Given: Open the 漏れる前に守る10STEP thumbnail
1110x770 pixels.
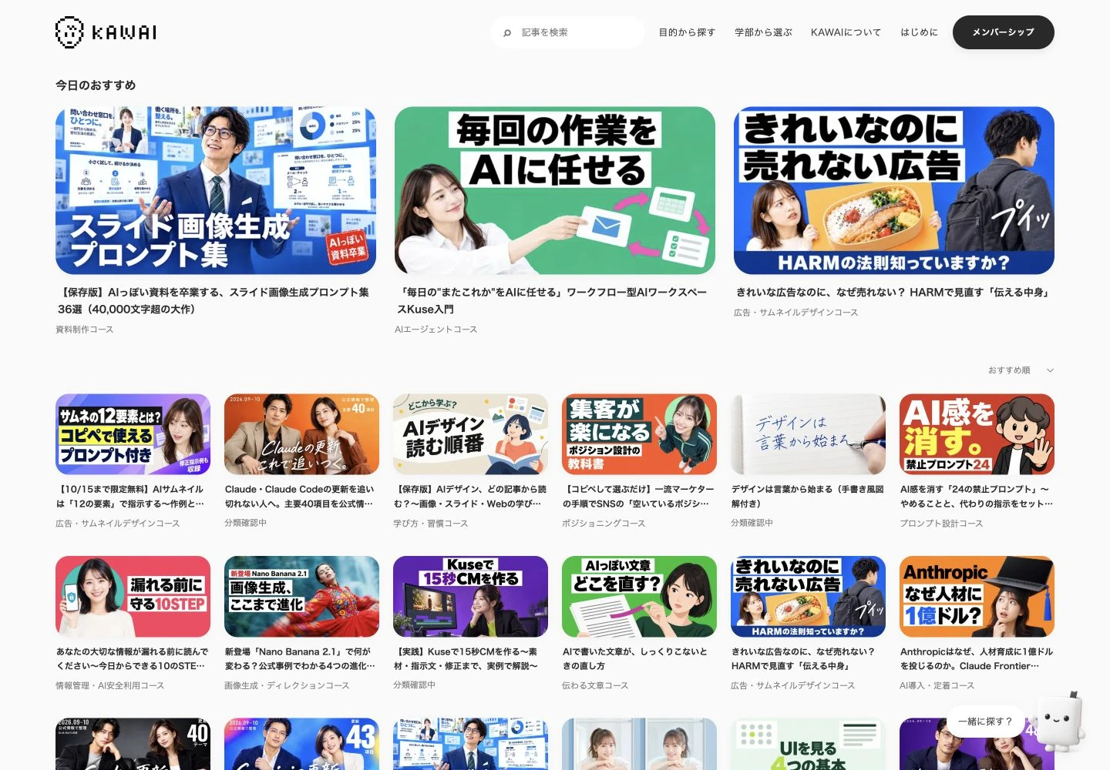Looking at the screenshot, I should tap(133, 597).
